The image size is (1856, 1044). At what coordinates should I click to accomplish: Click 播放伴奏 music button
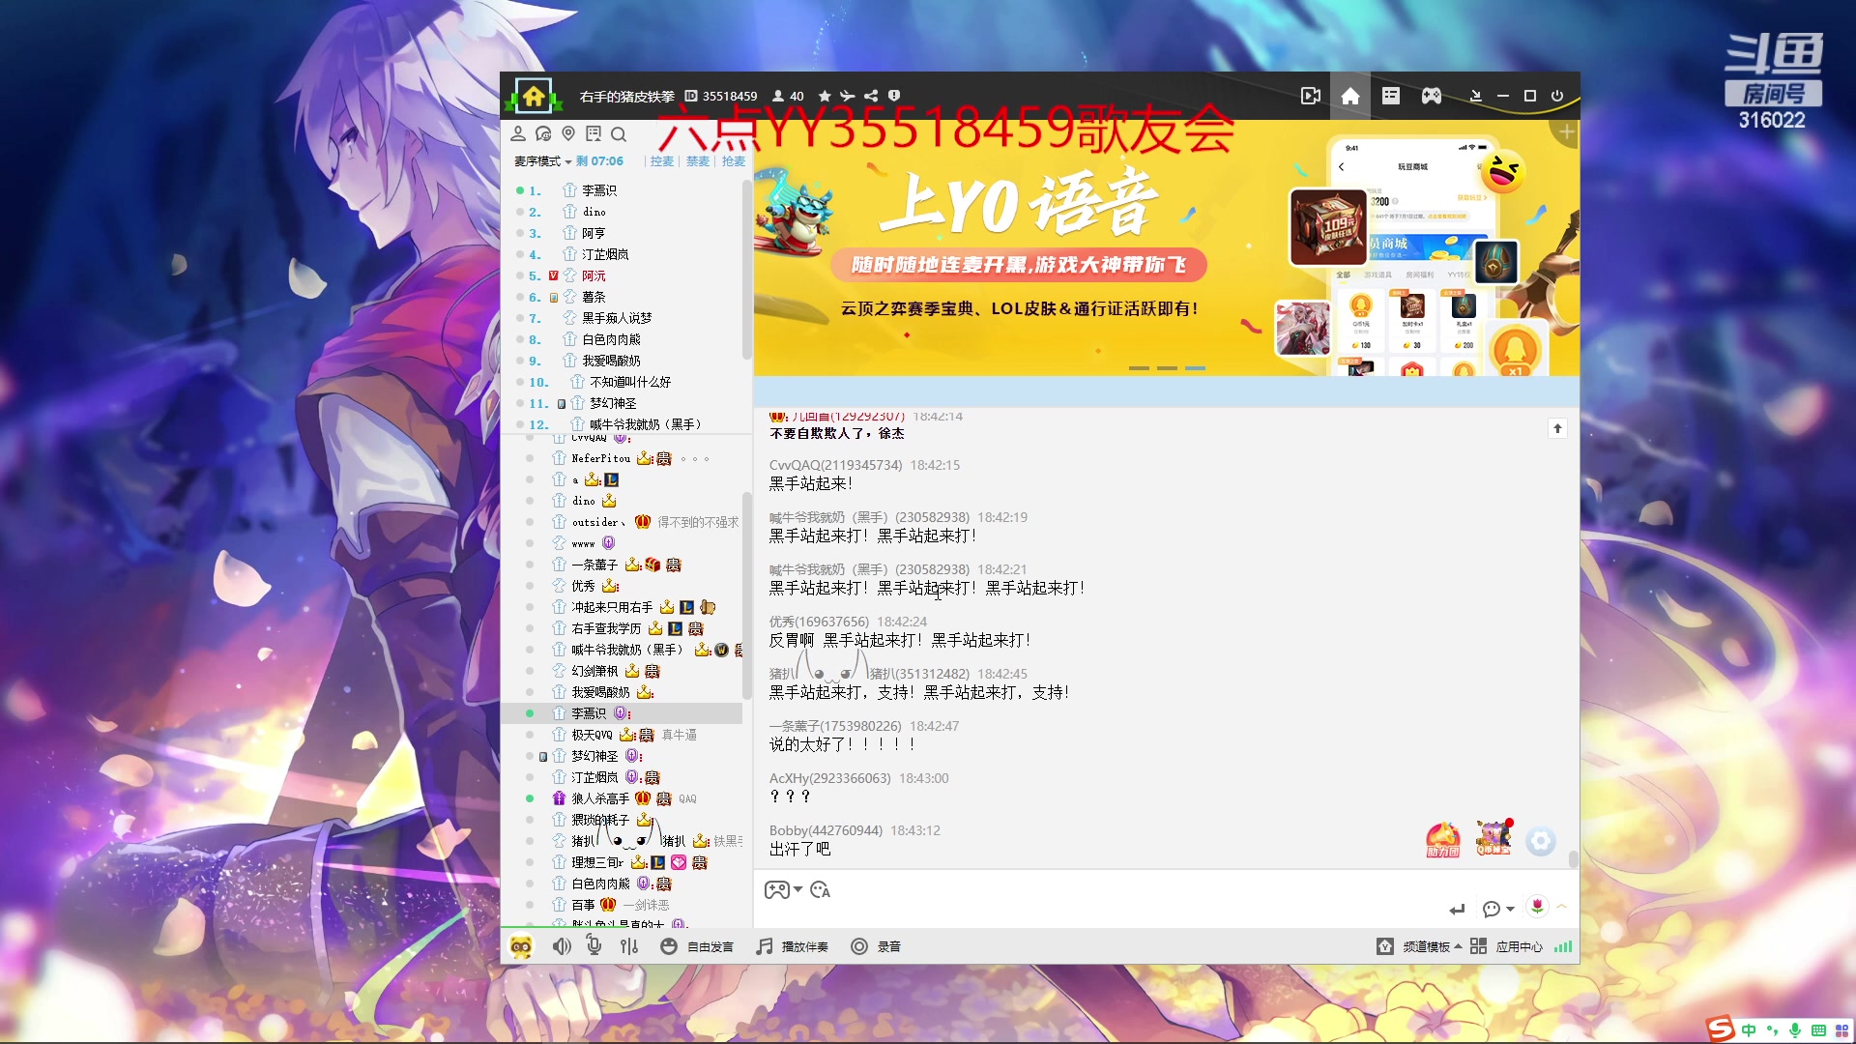pyautogui.click(x=792, y=946)
